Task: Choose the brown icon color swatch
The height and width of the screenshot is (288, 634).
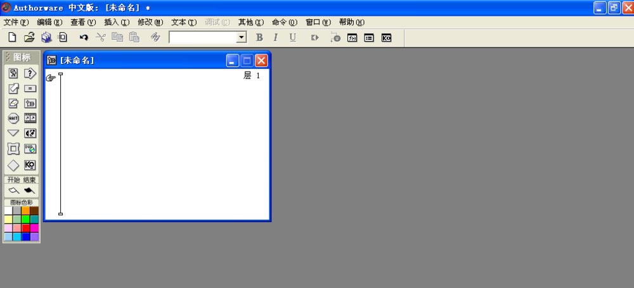Action: click(35, 210)
